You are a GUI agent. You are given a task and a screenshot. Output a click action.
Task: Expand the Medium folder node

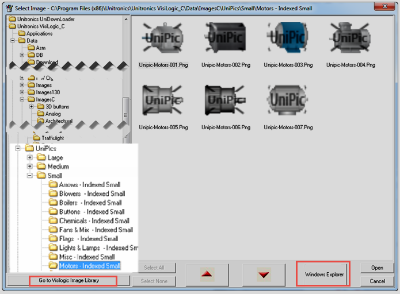pos(29,166)
